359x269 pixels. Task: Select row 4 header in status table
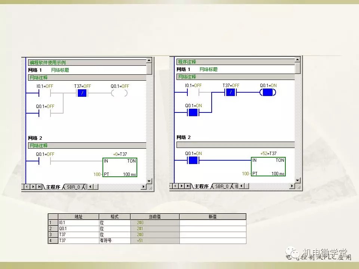coord(50,241)
